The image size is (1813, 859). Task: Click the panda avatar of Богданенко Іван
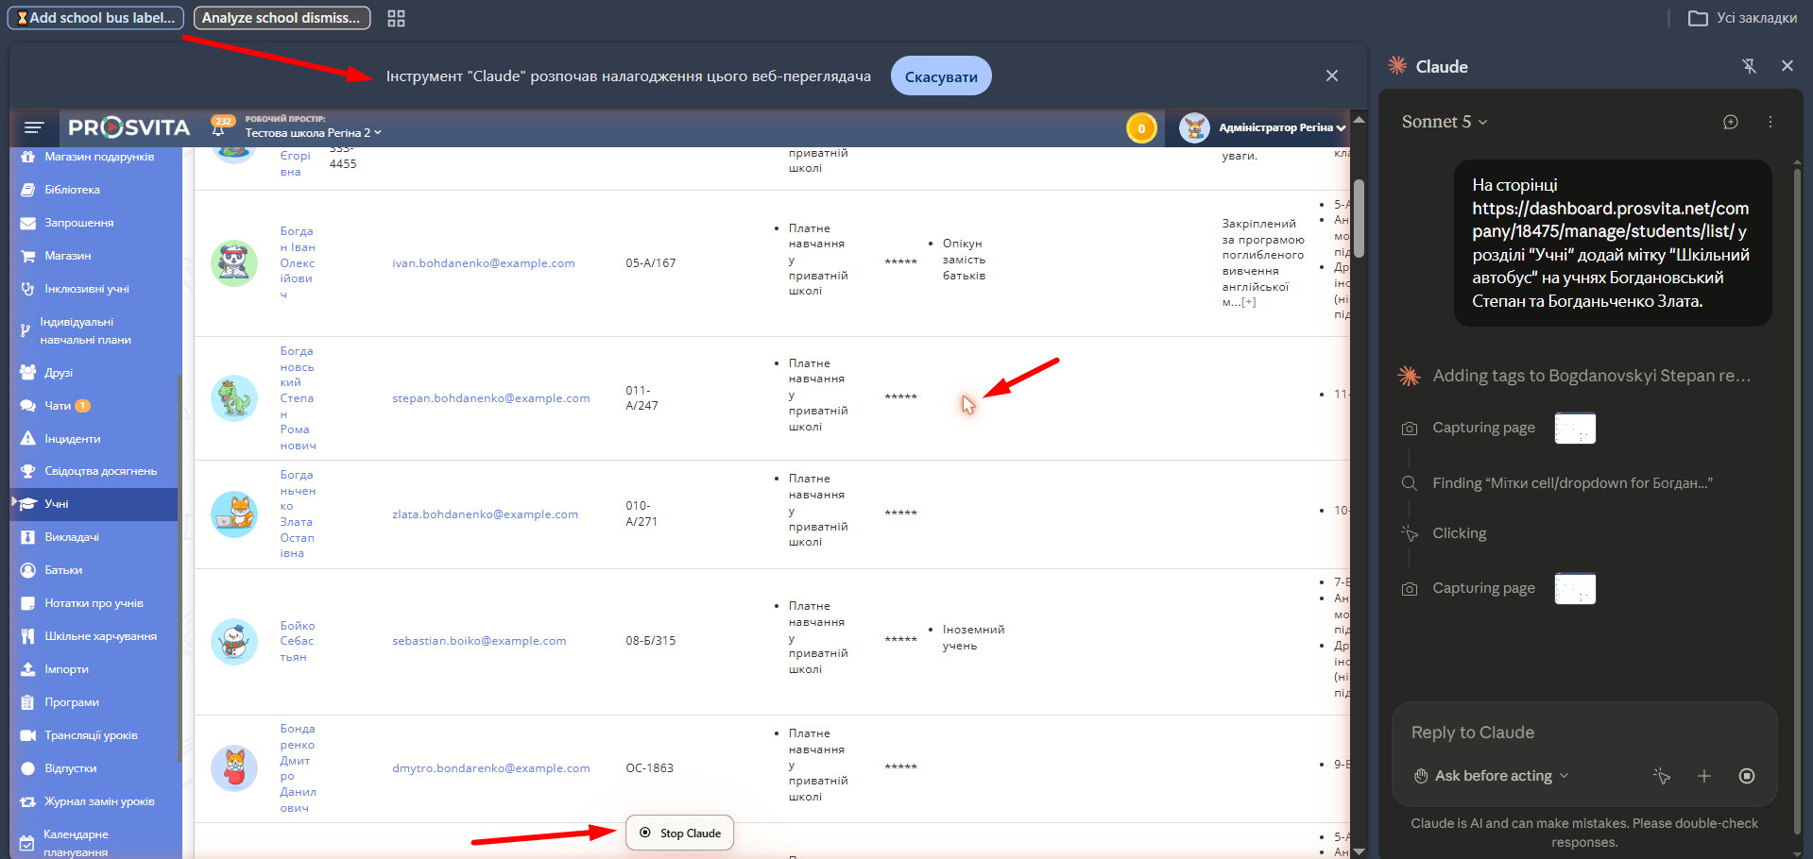[234, 263]
